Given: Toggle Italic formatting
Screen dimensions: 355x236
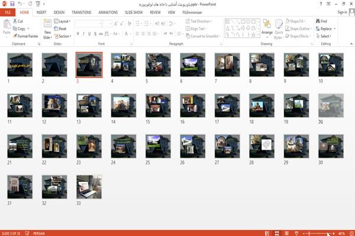Looking at the screenshot, I should [x=83, y=34].
